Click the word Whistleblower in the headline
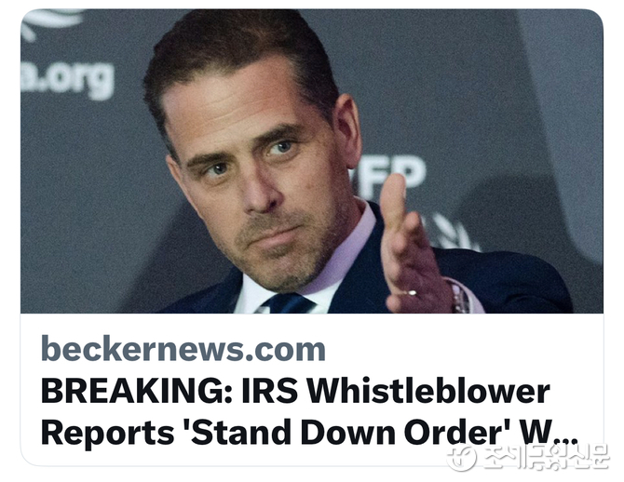Viewport: 624px width, 482px height. point(429,392)
